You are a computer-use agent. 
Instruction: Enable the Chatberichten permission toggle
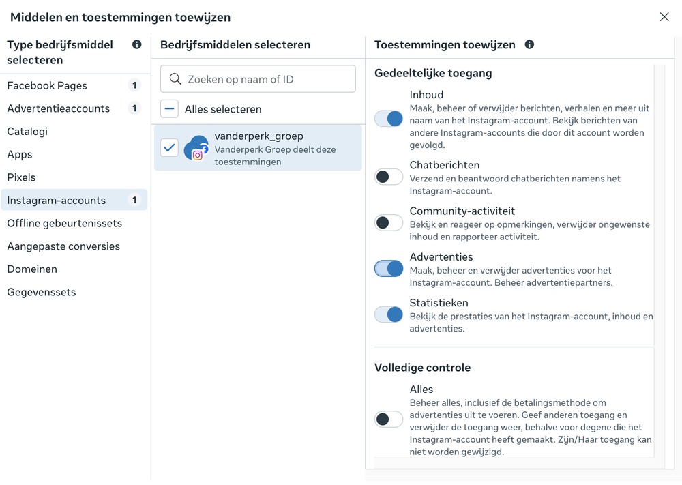click(x=389, y=177)
